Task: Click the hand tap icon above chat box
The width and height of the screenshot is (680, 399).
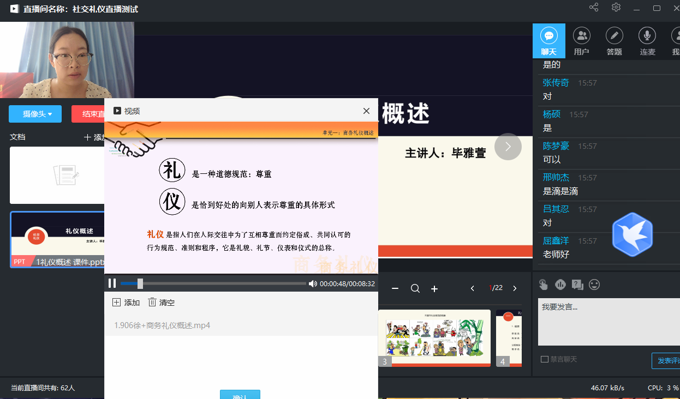Action: pyautogui.click(x=543, y=285)
